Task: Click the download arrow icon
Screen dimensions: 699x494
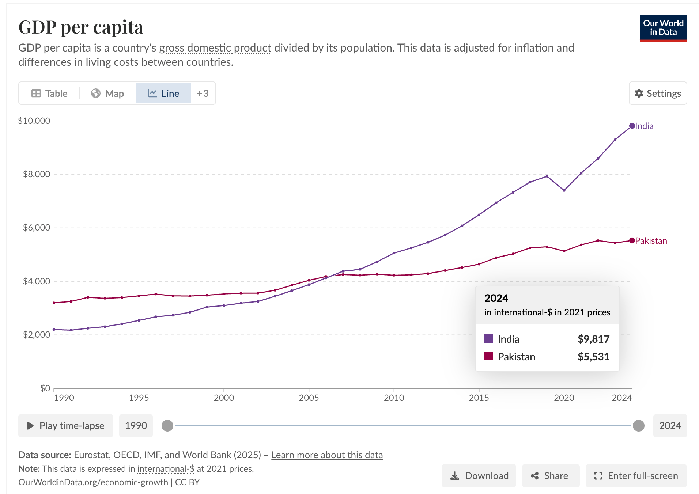Action: click(455, 476)
